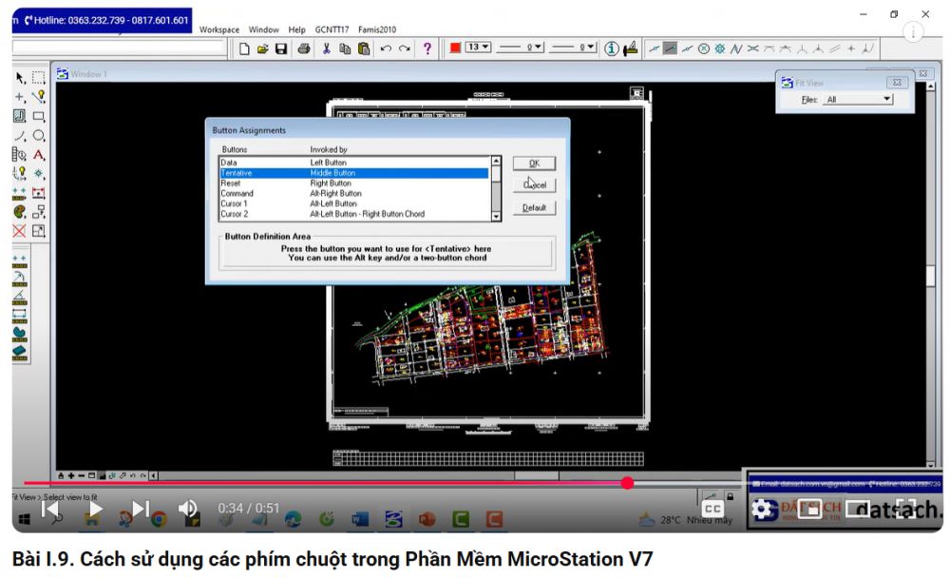The width and height of the screenshot is (950, 578).
Task: Click the Print icon in toolbar
Action: [x=304, y=48]
